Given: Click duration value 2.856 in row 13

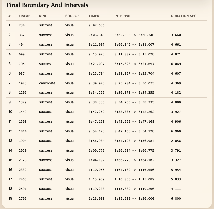Looking at the screenshot, I should [x=176, y=141].
